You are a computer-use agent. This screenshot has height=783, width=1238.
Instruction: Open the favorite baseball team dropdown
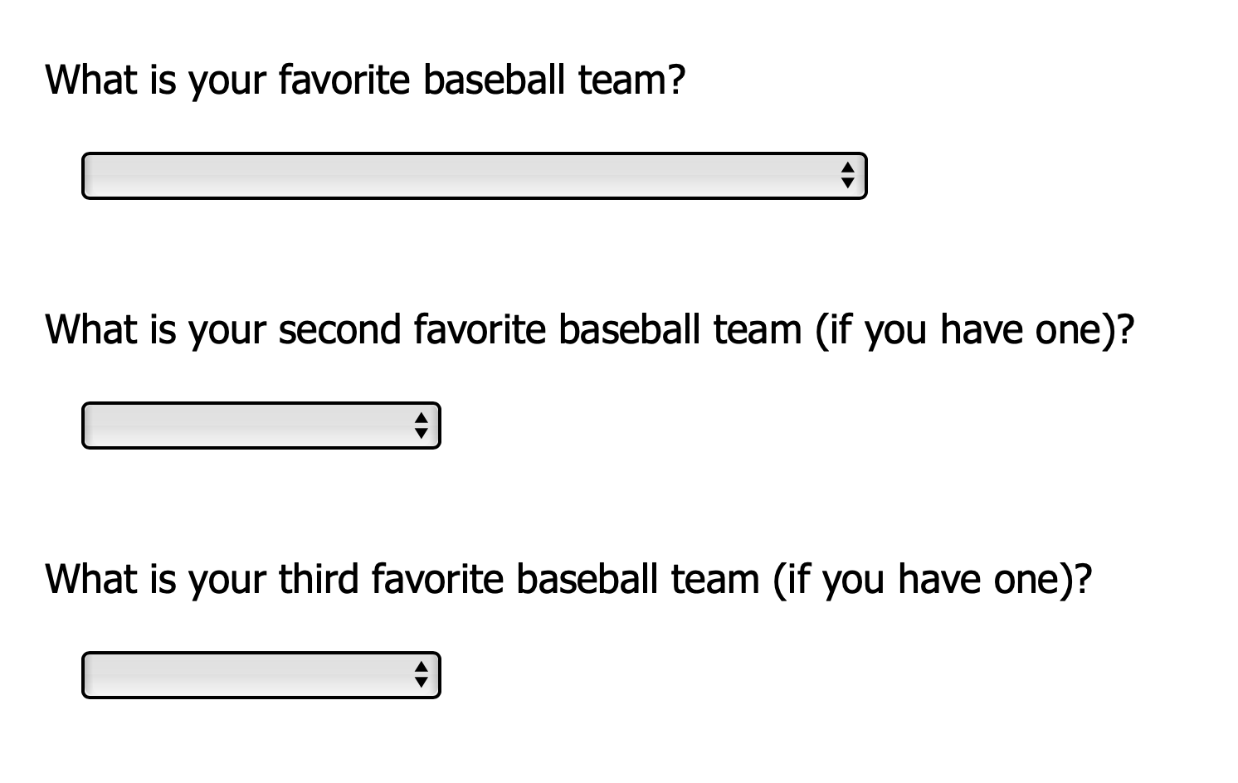473,176
